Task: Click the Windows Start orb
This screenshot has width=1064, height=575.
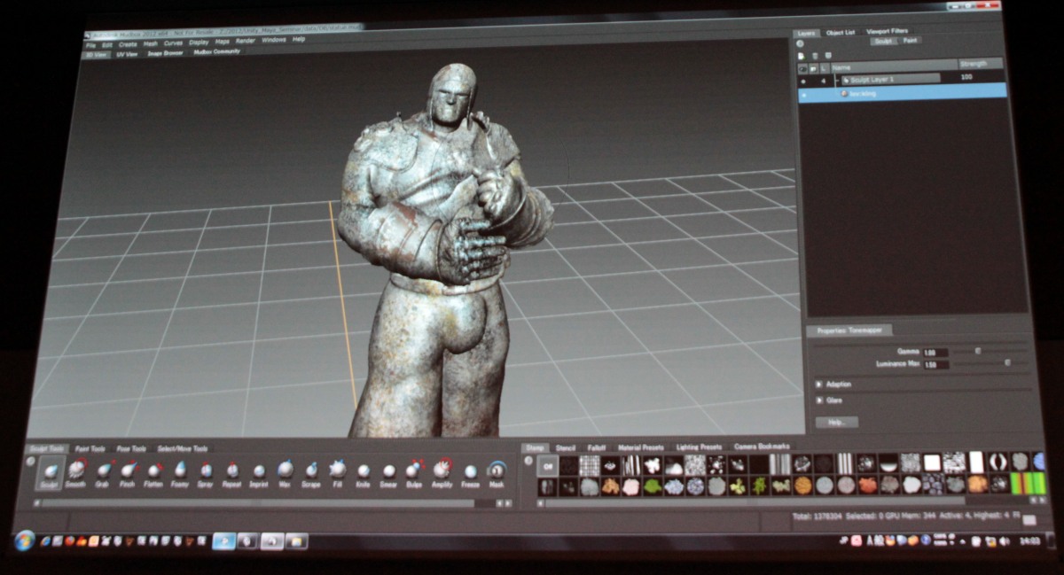Action: (24, 540)
